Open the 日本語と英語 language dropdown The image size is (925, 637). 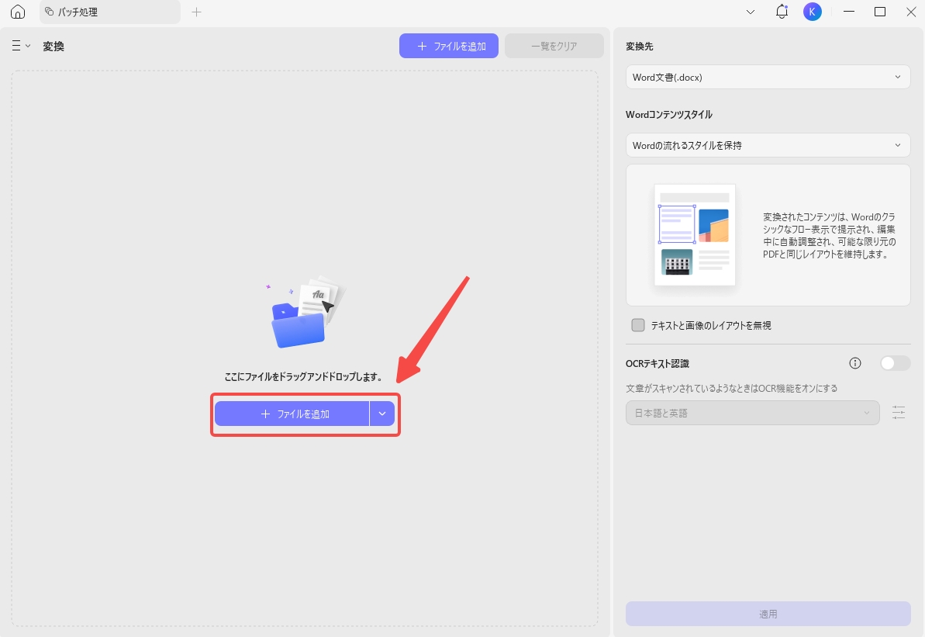coord(752,414)
